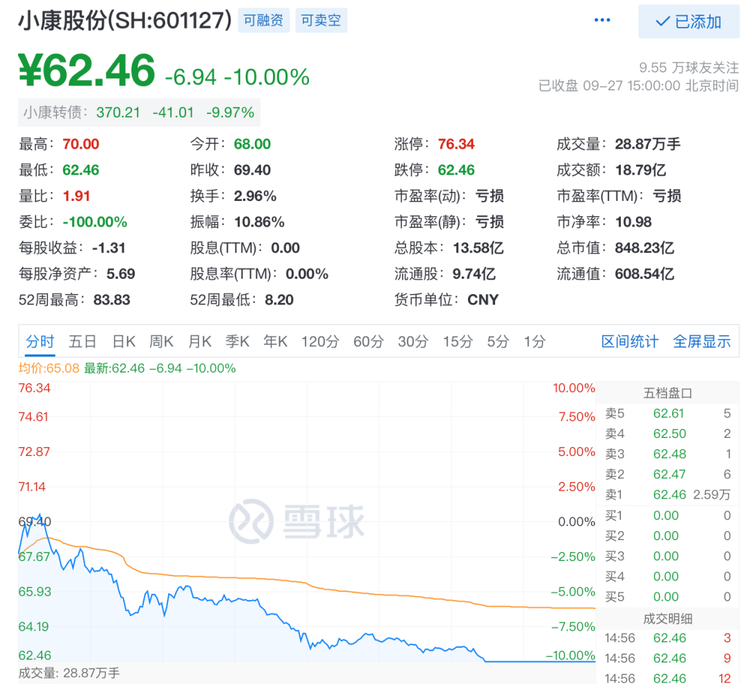Viewport: 750px width, 684px height.
Task: Click the 货币单位 value CNY
Action: 483,300
